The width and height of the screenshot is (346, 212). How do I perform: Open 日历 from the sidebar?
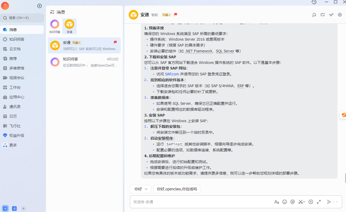(22, 116)
